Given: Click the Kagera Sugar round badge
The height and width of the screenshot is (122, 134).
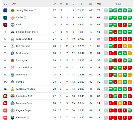Looking at the screenshot, I should [x=12, y=110].
